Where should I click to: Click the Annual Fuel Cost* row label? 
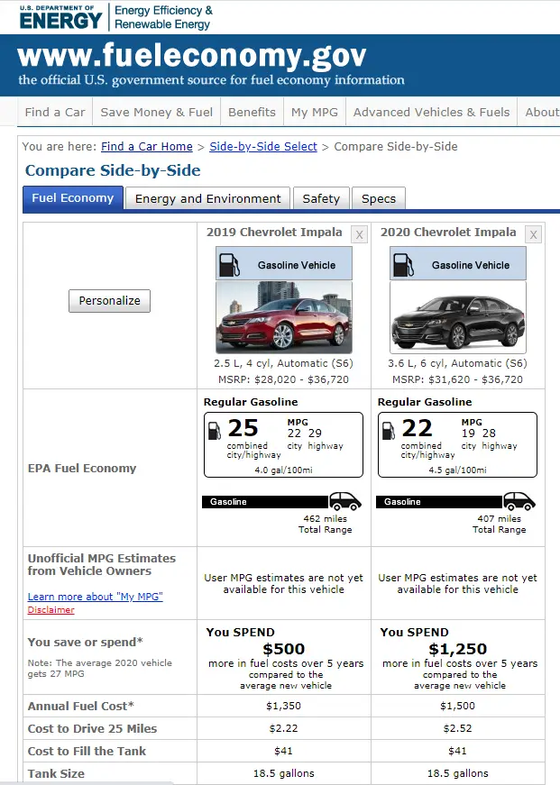pyautogui.click(x=80, y=706)
